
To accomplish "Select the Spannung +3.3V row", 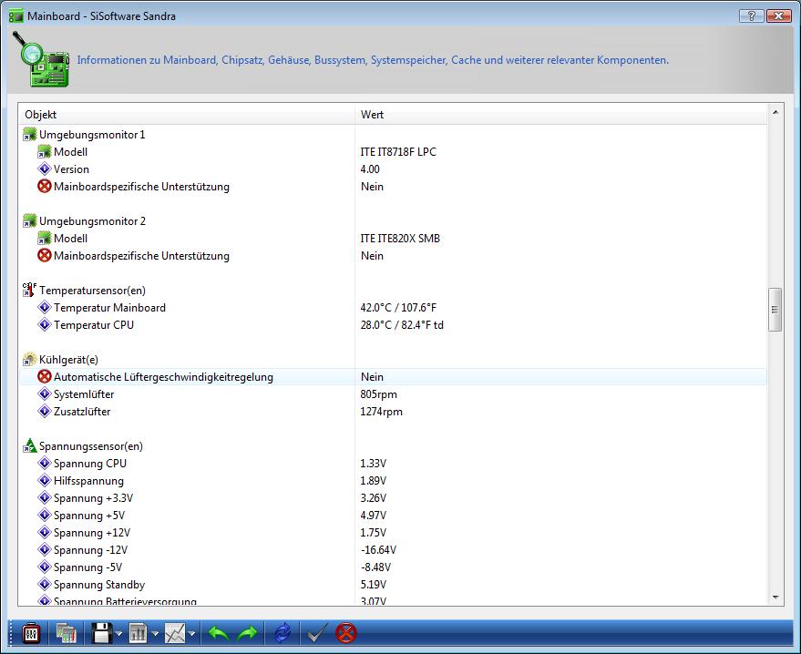I will (x=393, y=498).
